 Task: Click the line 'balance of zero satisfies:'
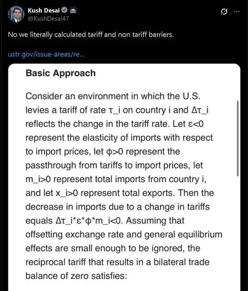click(x=76, y=276)
